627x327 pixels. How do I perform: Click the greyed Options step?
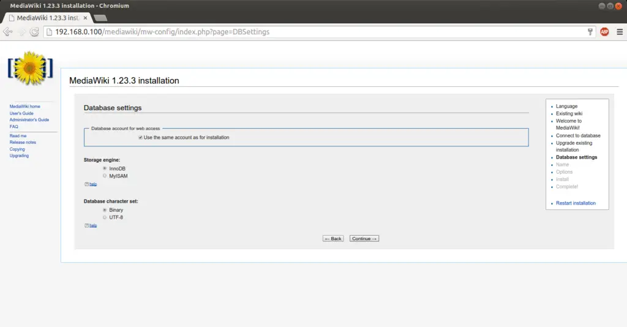point(564,172)
